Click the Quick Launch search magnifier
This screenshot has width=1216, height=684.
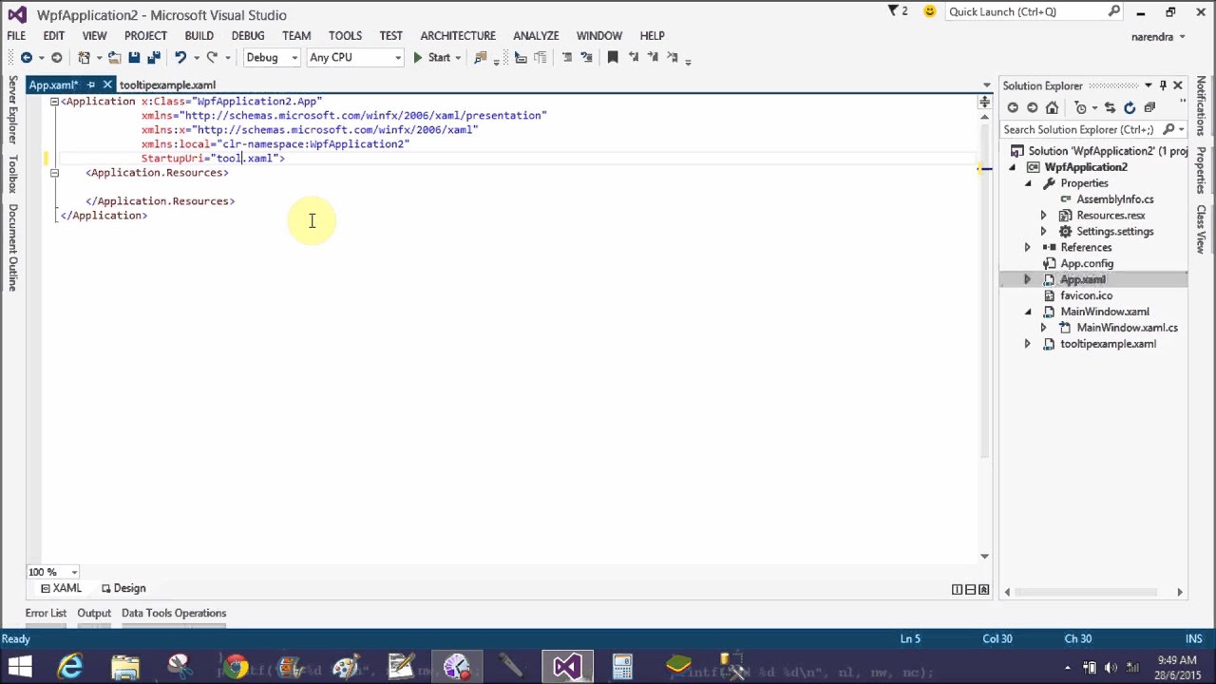[x=1114, y=11]
